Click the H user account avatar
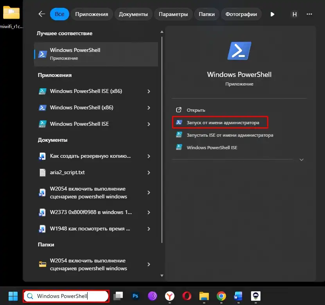 point(294,14)
